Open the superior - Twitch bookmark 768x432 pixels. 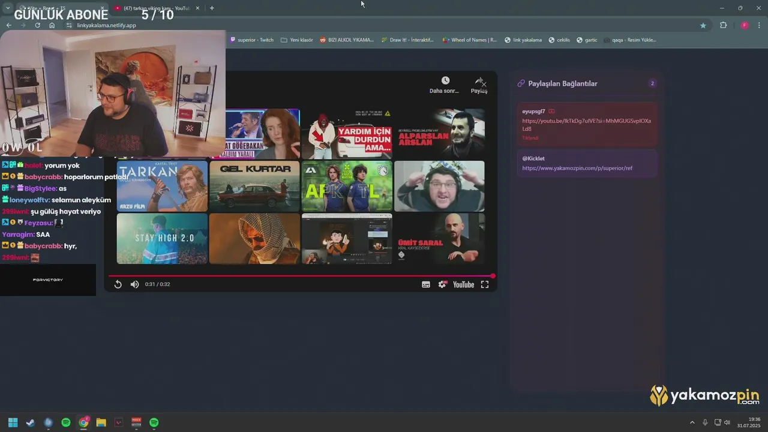(251, 40)
